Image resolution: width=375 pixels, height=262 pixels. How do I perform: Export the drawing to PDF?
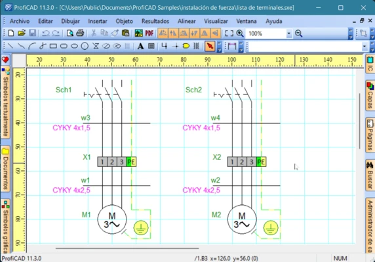(x=149, y=33)
